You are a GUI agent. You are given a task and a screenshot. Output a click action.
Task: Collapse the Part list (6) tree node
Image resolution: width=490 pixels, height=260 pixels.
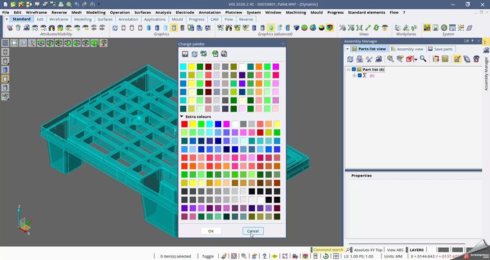coord(348,70)
